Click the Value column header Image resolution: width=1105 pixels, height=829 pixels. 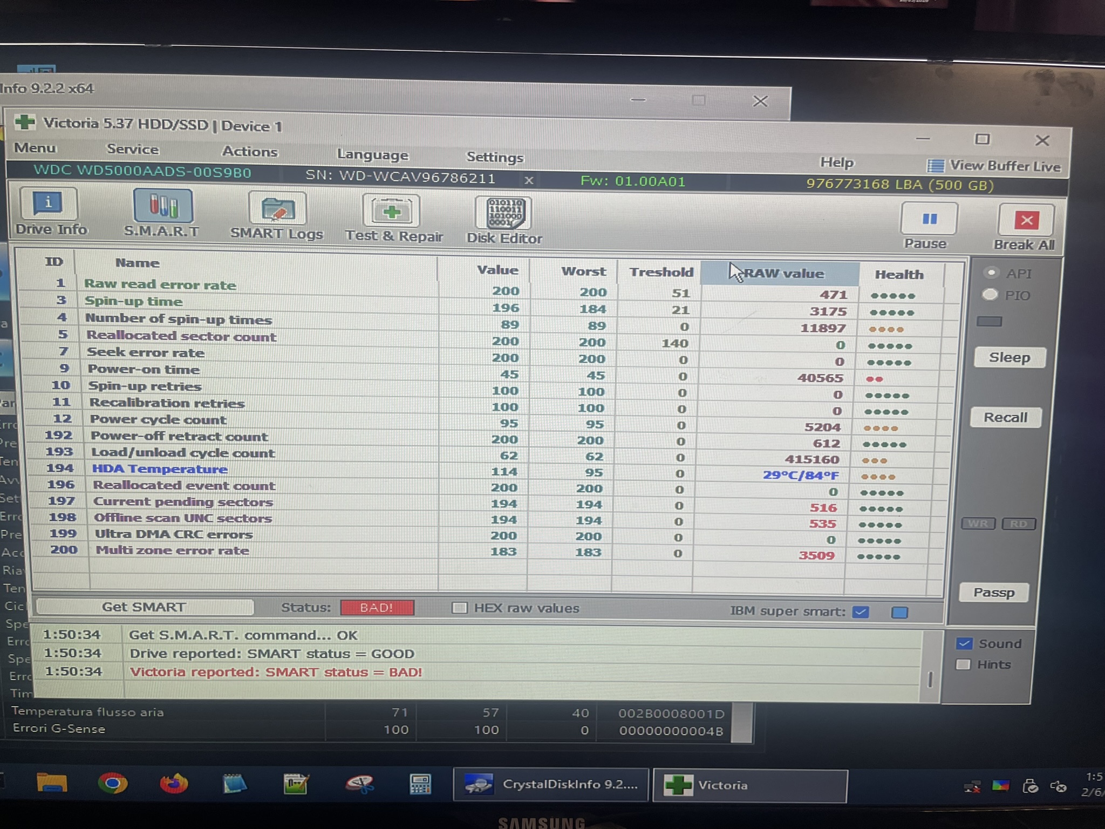tap(497, 269)
